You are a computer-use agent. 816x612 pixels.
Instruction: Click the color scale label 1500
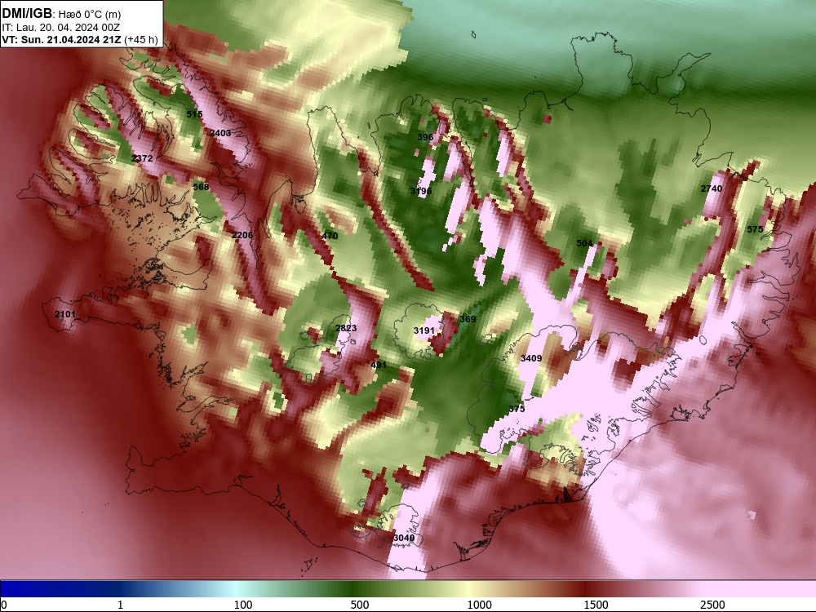tap(596, 605)
